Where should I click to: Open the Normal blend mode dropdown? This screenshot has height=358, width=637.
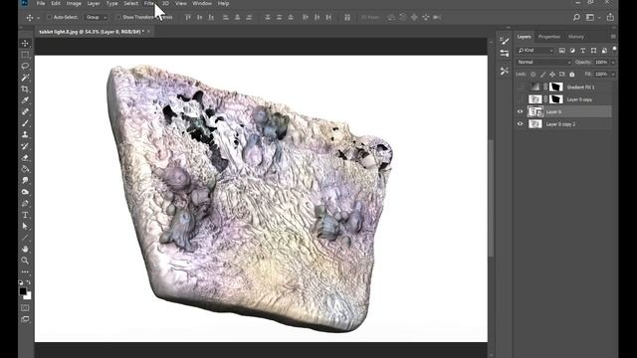tap(544, 62)
